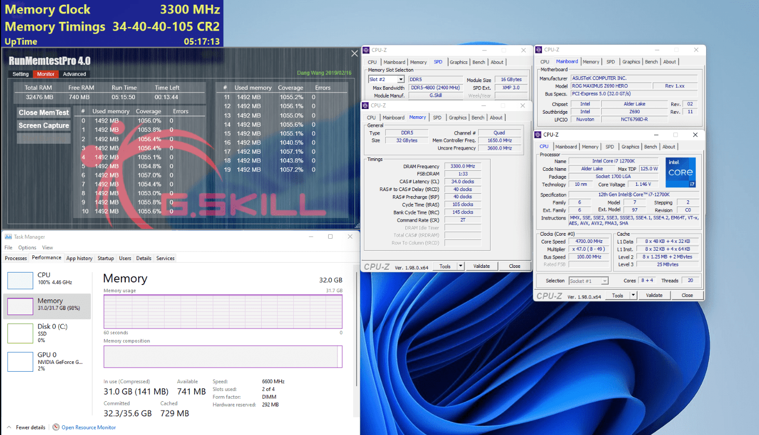
Task: Open the Options menu in Task Manager
Action: coord(27,248)
